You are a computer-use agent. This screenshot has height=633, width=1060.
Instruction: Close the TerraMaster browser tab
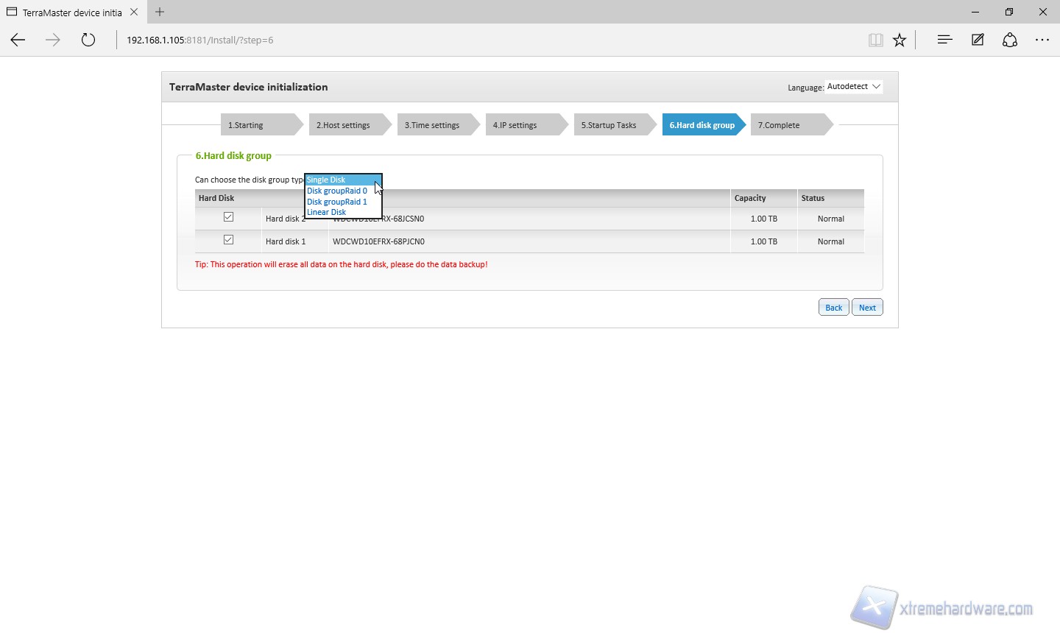(x=134, y=12)
